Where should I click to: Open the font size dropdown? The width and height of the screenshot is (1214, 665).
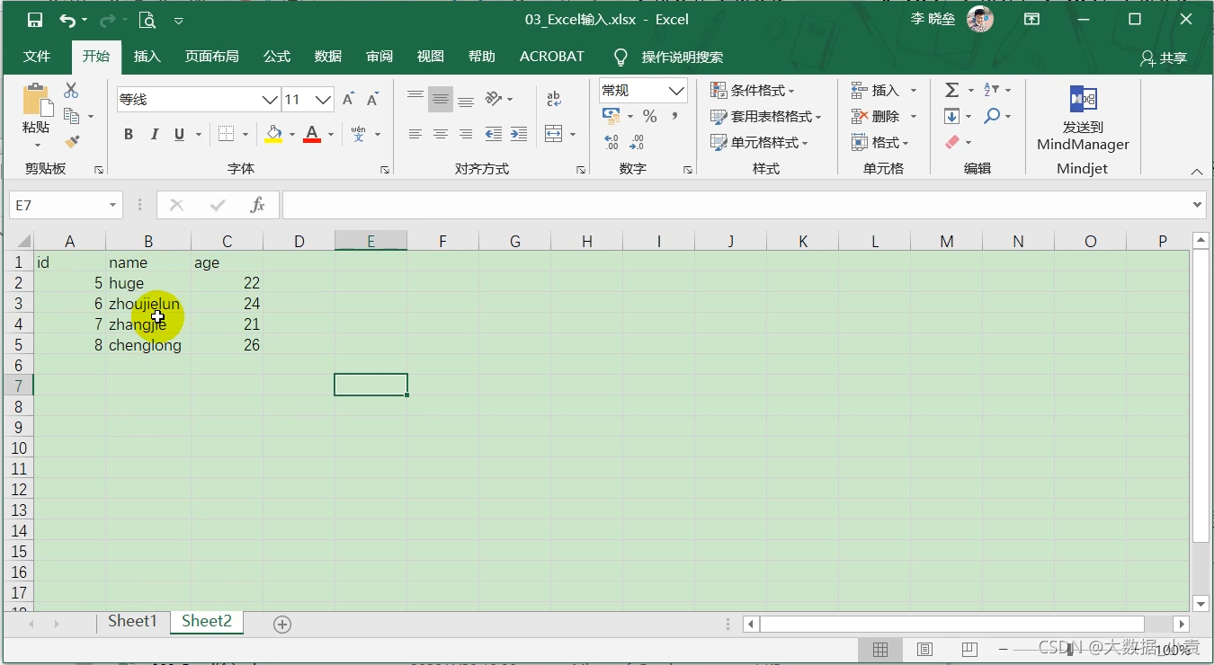pos(324,100)
